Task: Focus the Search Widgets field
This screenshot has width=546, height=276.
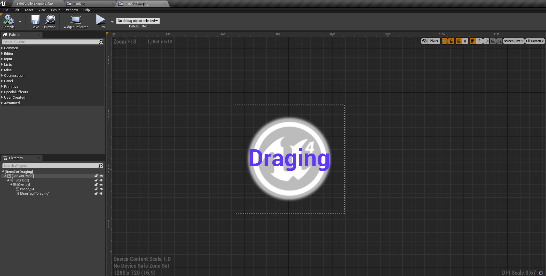Action: [x=50, y=166]
